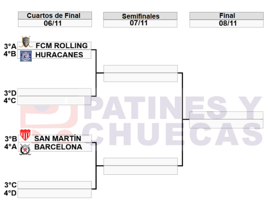The height and width of the screenshot is (205, 276).
Task: Click the 07/11 date cell
Action: pyautogui.click(x=140, y=23)
